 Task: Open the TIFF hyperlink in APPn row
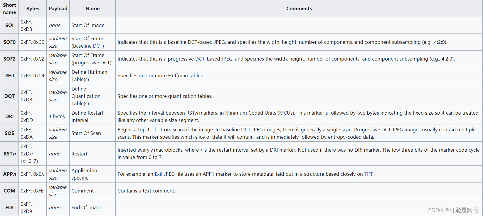(x=369, y=174)
